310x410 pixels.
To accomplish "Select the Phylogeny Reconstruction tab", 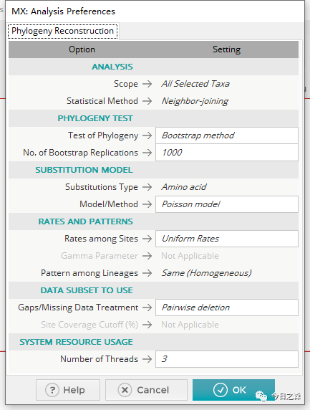I will [x=63, y=31].
